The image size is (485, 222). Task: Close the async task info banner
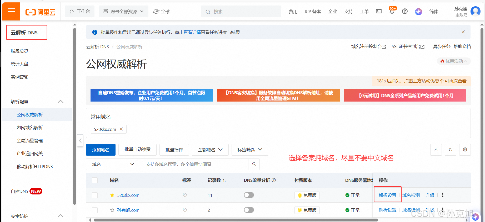coord(463,32)
